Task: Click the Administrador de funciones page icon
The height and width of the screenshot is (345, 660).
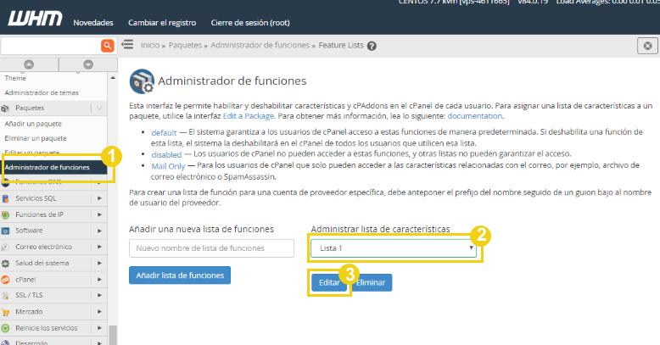Action: click(x=142, y=81)
